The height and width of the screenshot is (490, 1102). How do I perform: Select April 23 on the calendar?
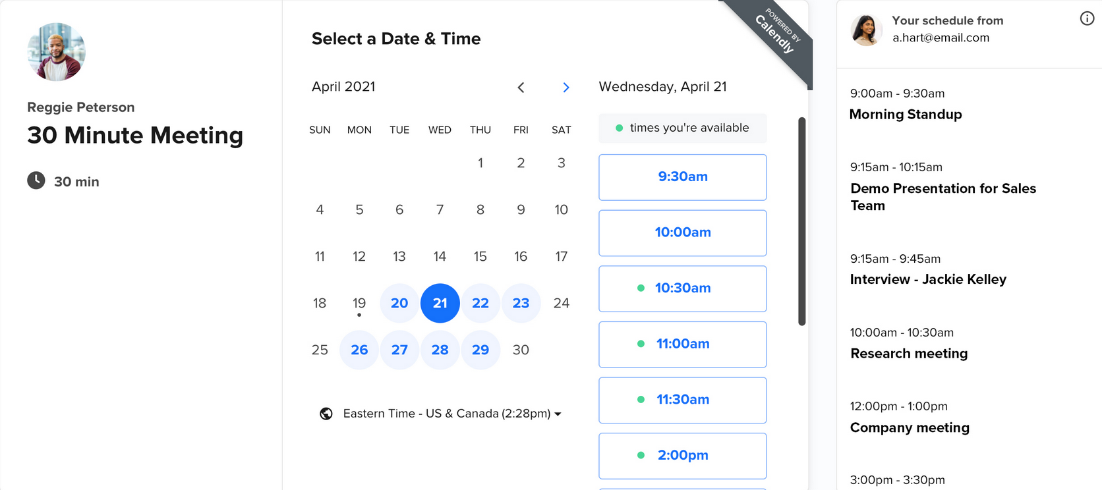[521, 303]
